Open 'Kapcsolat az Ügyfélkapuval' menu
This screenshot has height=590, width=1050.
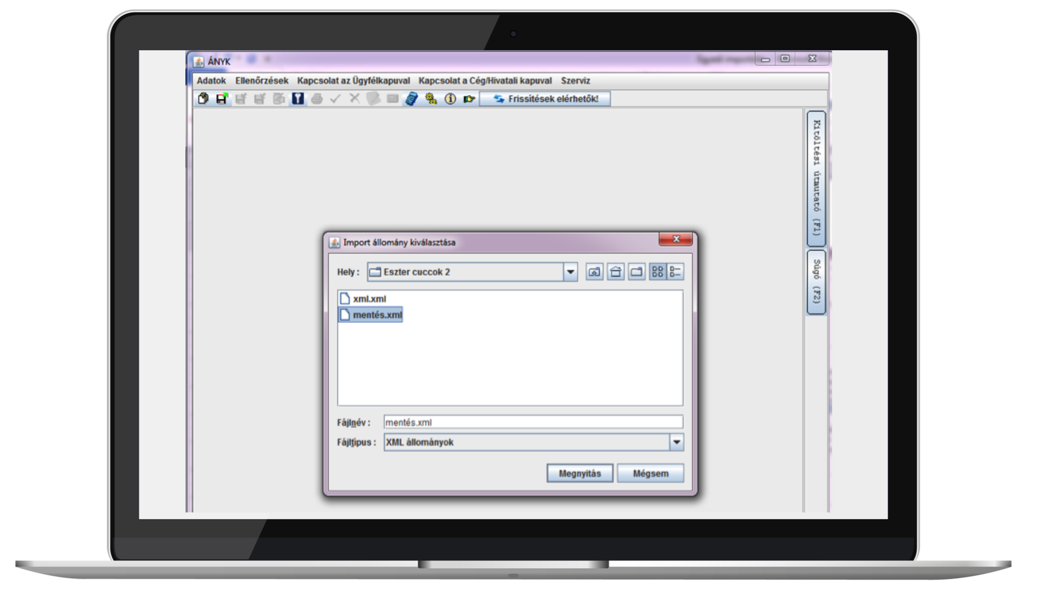(x=353, y=80)
